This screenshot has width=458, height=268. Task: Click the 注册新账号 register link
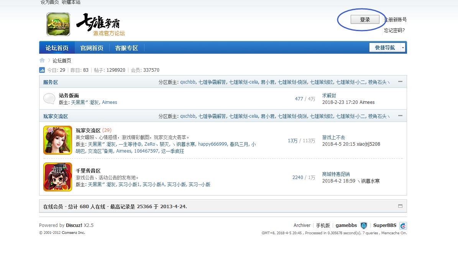tap(395, 20)
